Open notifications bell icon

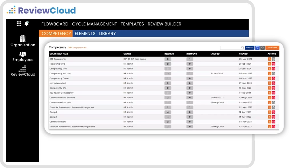click(27, 23)
